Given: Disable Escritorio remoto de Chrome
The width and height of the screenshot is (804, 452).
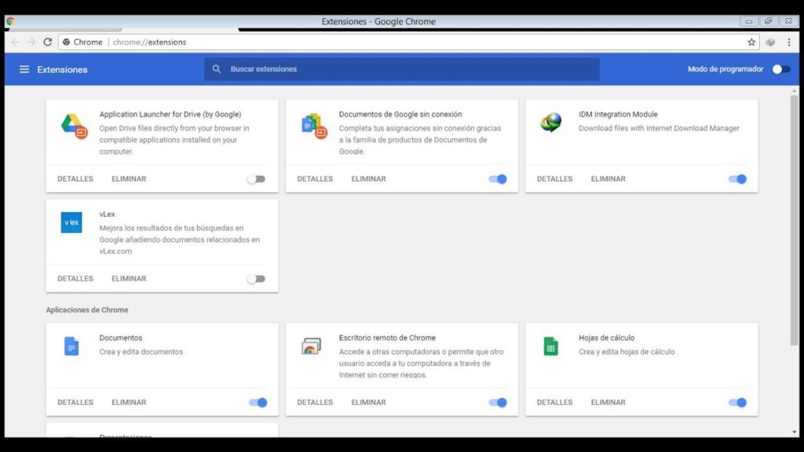Looking at the screenshot, I should click(x=498, y=403).
